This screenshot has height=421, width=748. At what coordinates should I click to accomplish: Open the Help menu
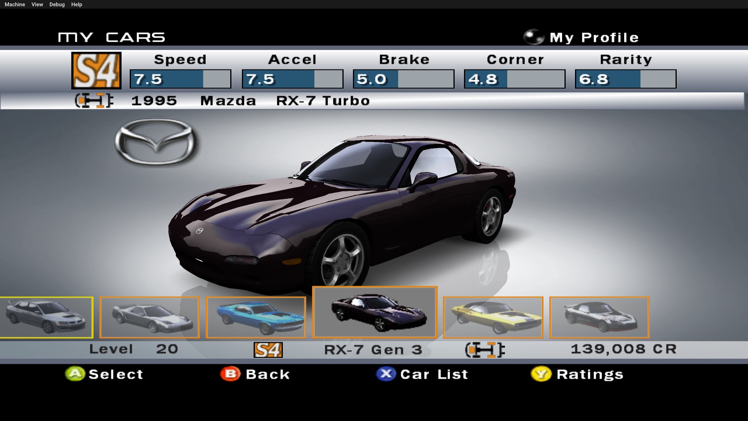point(77,4)
